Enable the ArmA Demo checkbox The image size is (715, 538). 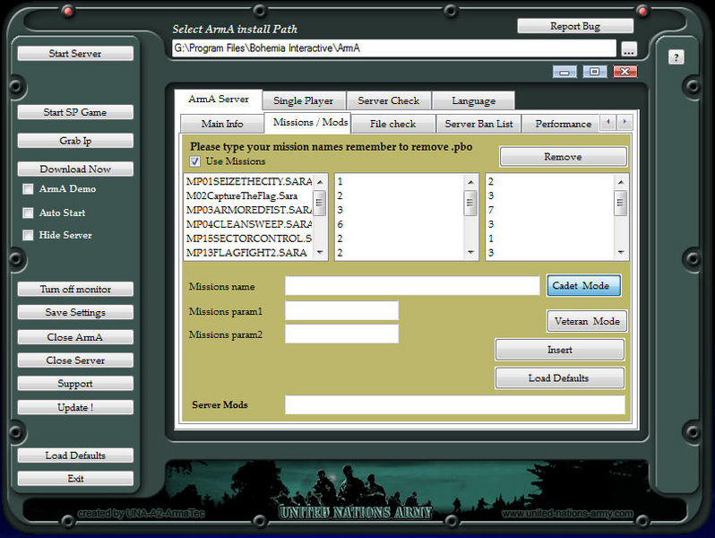[29, 189]
